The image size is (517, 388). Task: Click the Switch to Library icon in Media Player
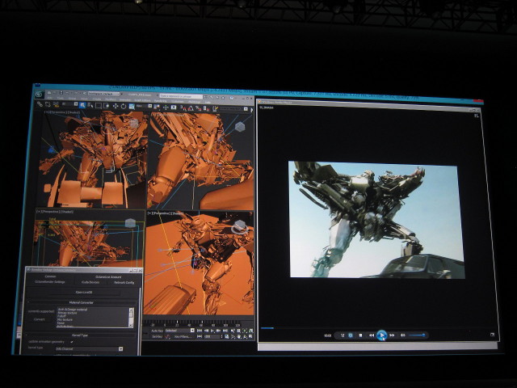click(x=477, y=116)
